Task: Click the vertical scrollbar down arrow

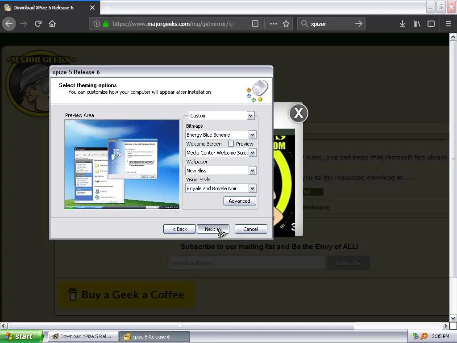Action: click(453, 318)
